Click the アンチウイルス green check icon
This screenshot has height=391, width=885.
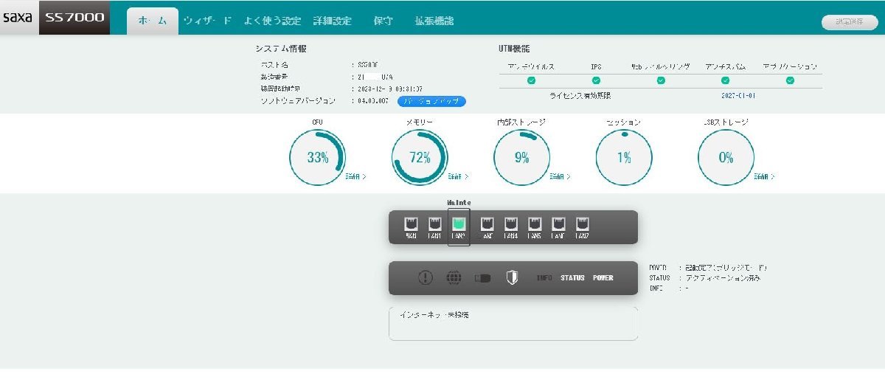tap(531, 80)
